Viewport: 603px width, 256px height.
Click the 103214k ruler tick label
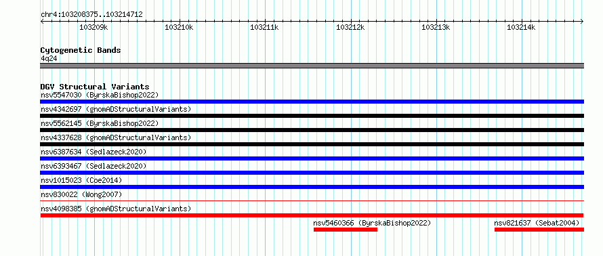click(521, 28)
